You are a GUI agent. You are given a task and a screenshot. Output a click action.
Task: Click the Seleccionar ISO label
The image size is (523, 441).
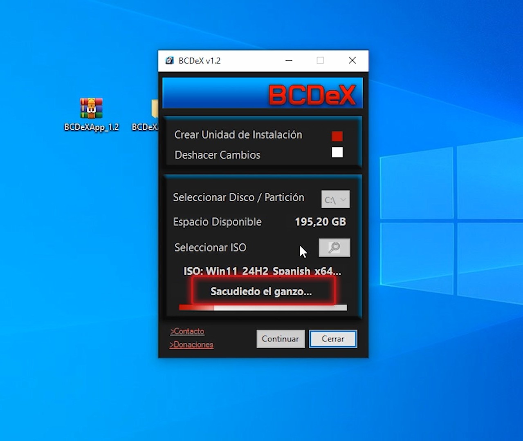click(x=210, y=247)
